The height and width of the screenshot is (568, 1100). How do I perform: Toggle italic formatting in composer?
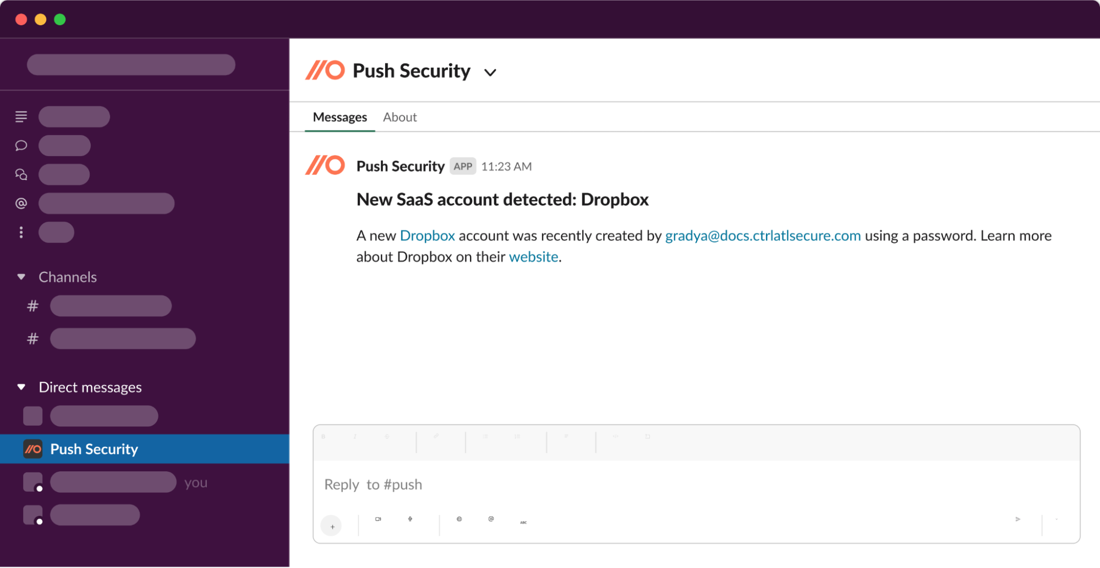tap(355, 437)
